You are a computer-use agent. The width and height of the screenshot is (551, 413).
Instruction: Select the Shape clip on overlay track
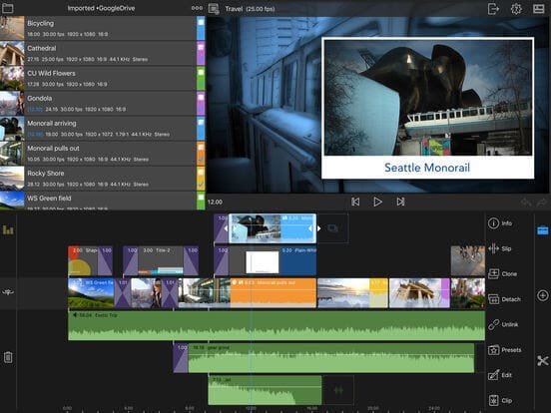[83, 261]
